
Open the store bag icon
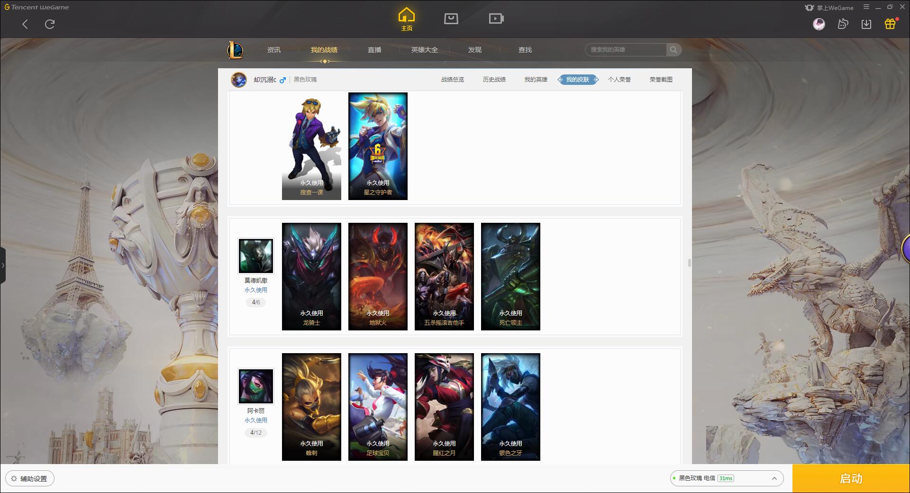click(x=451, y=19)
